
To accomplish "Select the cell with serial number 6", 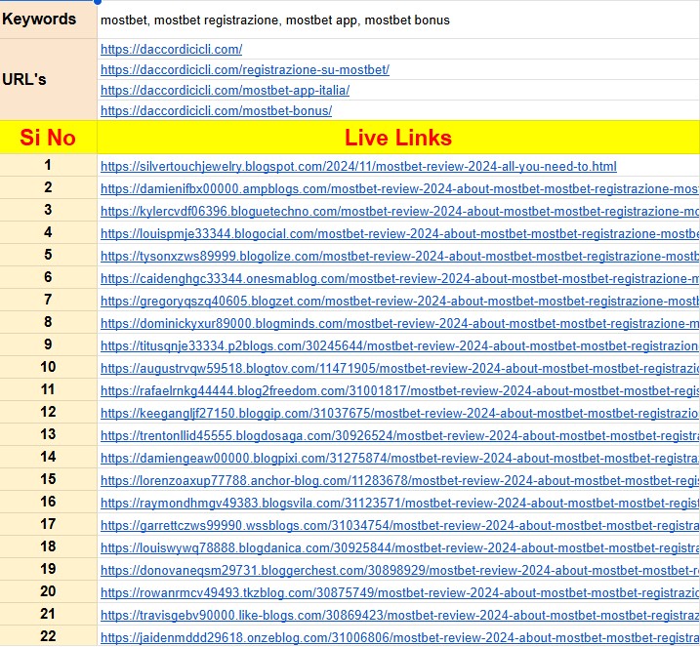I will (48, 277).
